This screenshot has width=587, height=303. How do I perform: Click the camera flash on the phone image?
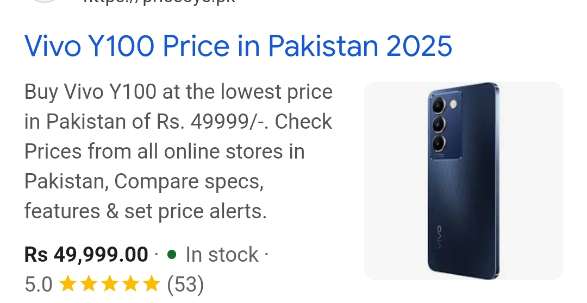click(x=454, y=104)
